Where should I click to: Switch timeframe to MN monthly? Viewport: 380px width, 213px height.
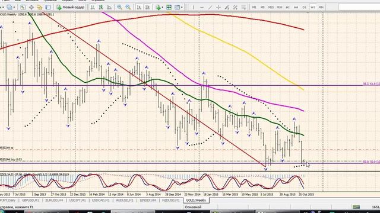321,7
